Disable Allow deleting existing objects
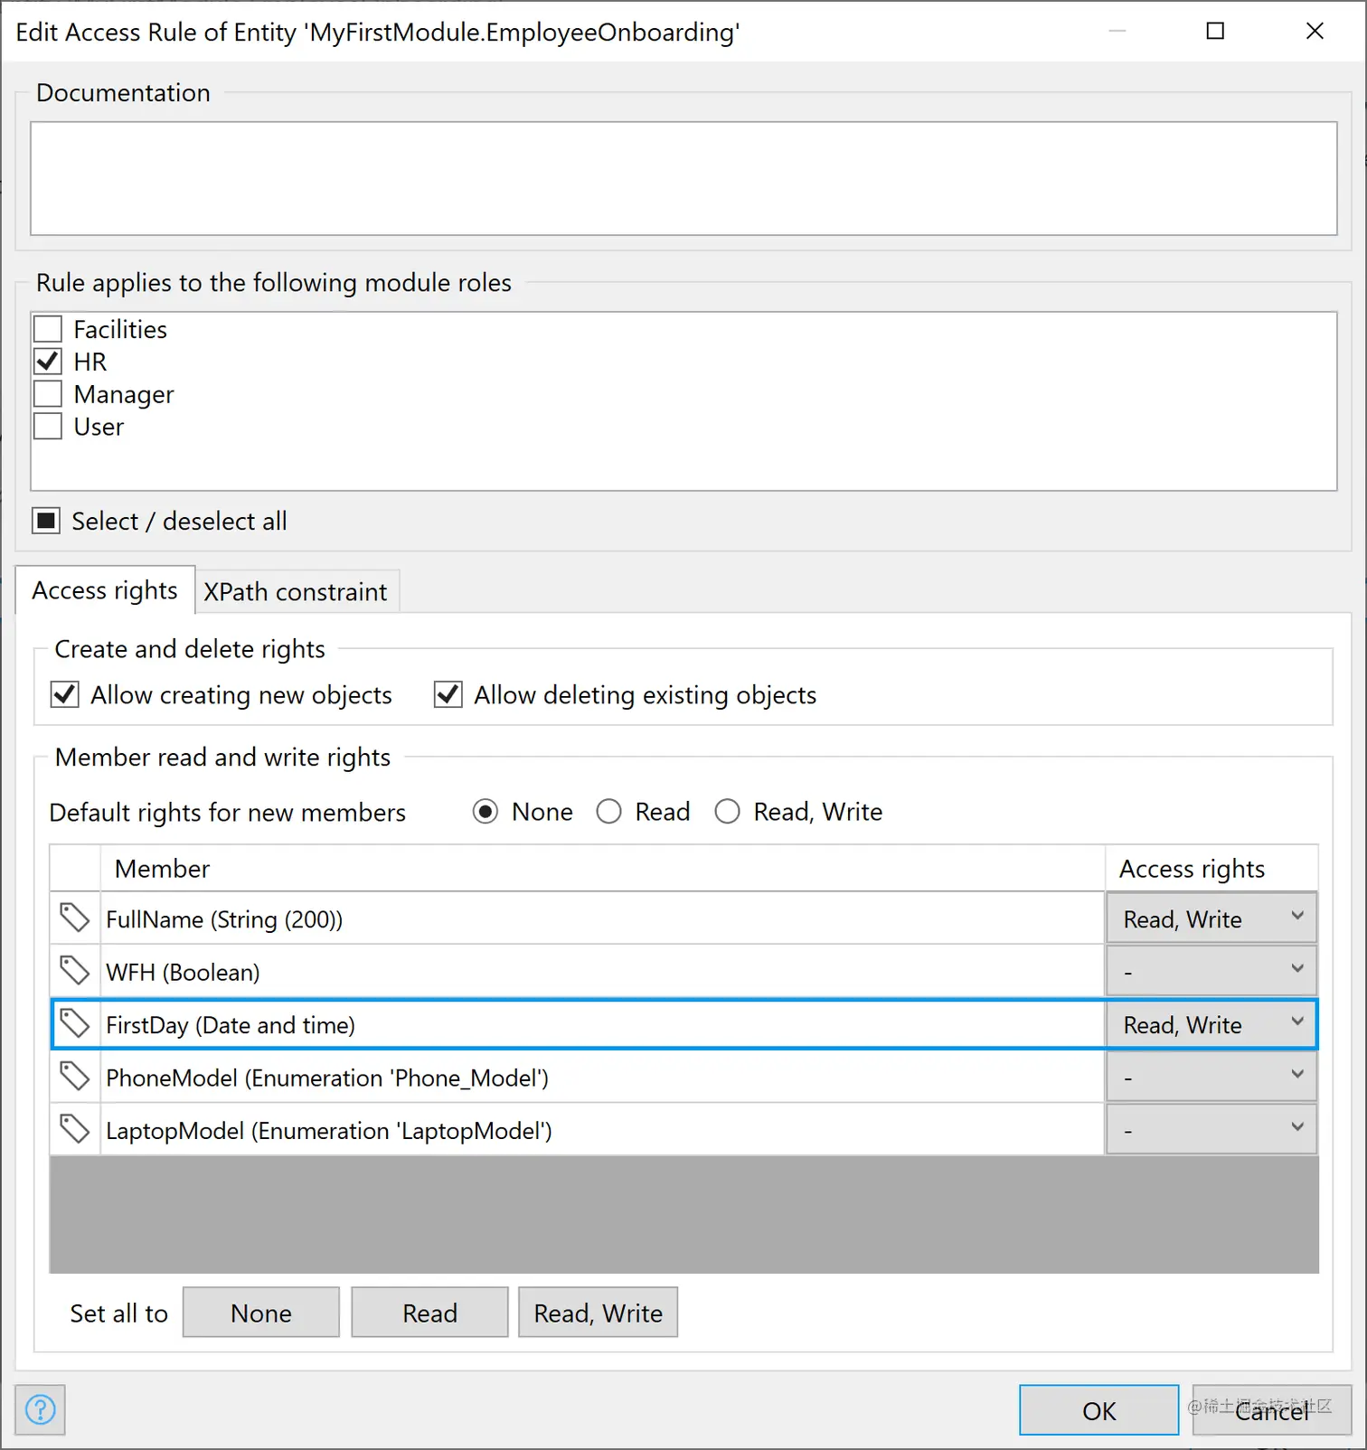The height and width of the screenshot is (1450, 1367). (x=448, y=695)
